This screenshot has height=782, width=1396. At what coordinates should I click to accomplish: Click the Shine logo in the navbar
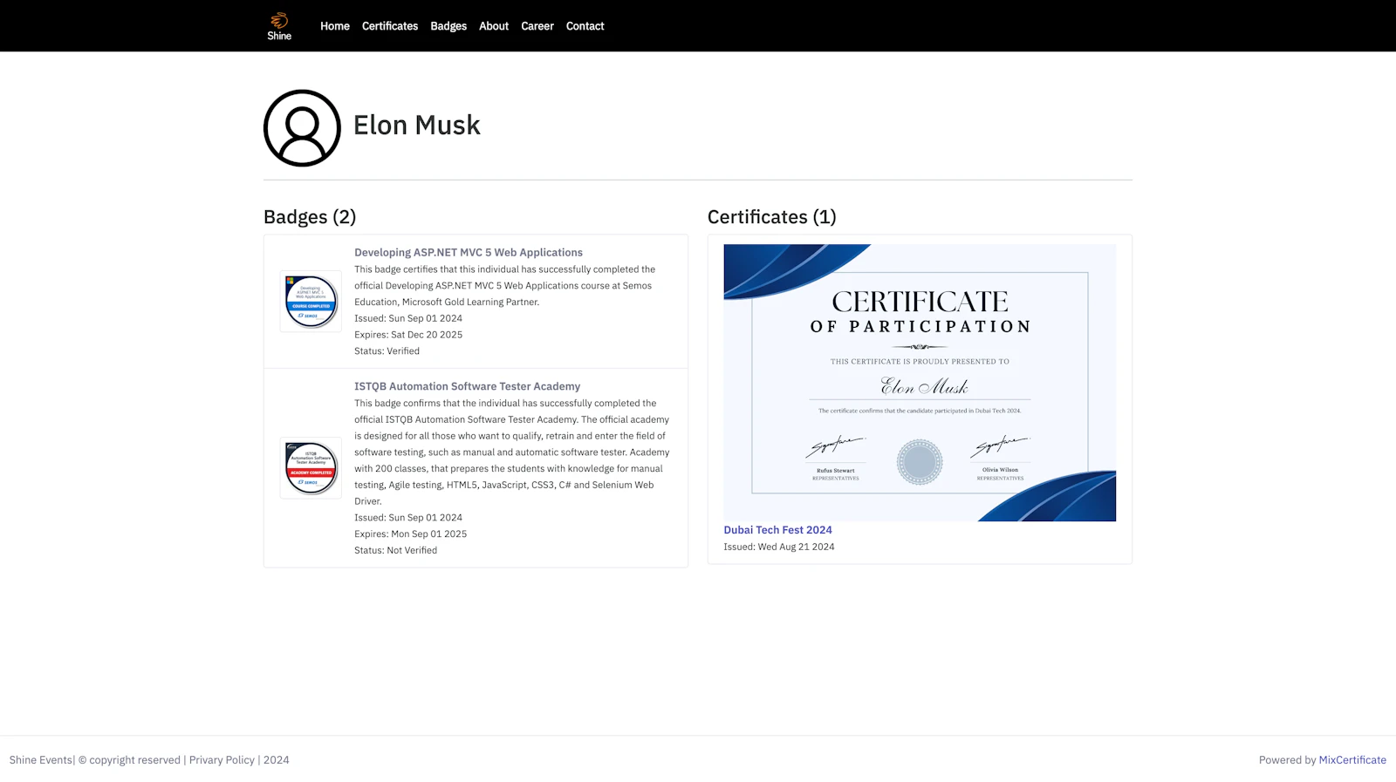click(x=279, y=26)
